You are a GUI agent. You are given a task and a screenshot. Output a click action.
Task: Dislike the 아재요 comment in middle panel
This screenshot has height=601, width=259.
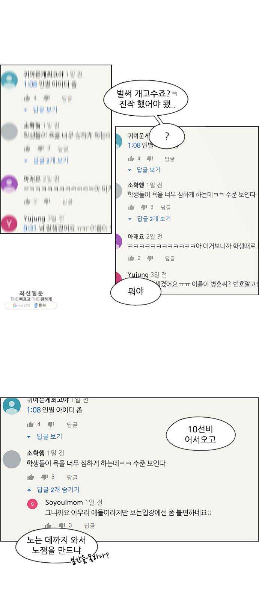(x=150, y=258)
